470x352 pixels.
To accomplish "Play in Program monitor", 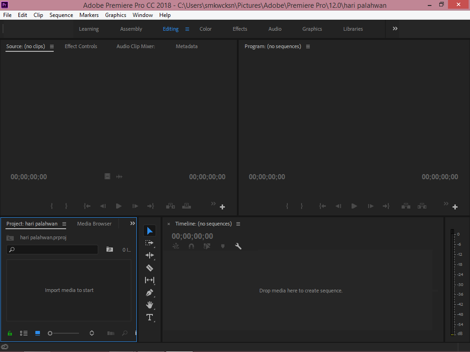I will [x=354, y=206].
